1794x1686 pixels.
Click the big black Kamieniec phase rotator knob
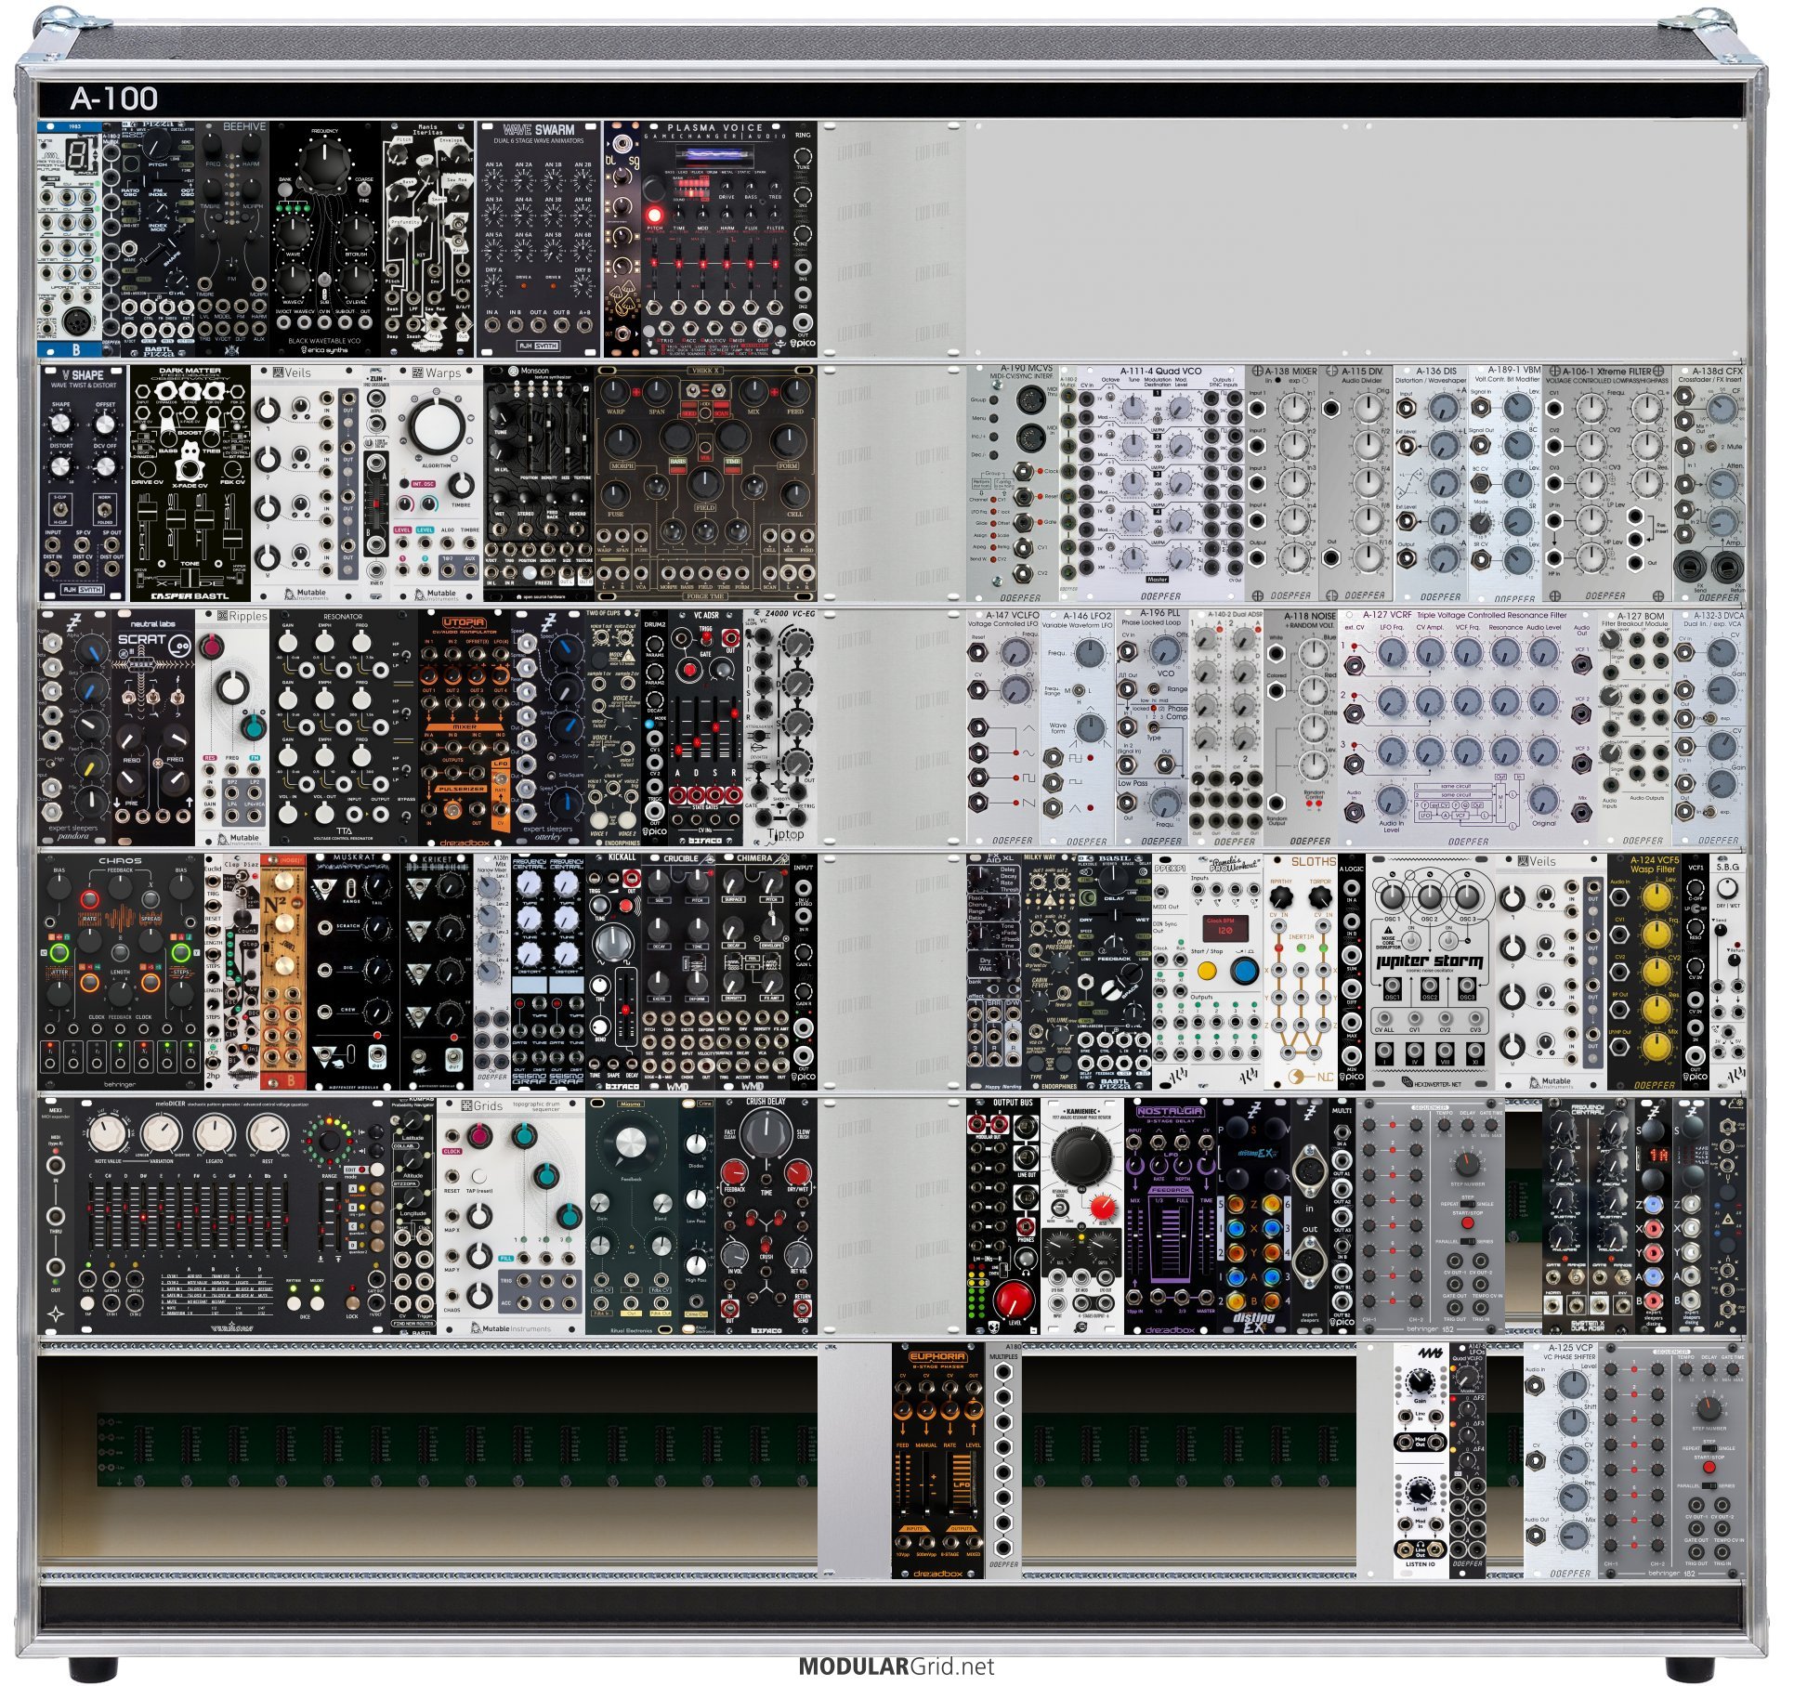pos(1080,1155)
